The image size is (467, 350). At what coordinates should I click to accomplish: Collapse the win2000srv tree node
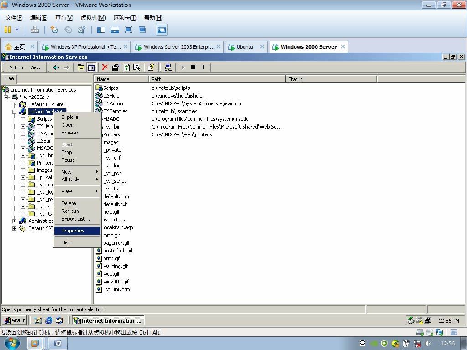click(5, 97)
